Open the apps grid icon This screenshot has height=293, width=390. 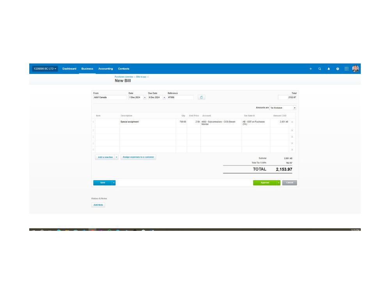pos(346,69)
